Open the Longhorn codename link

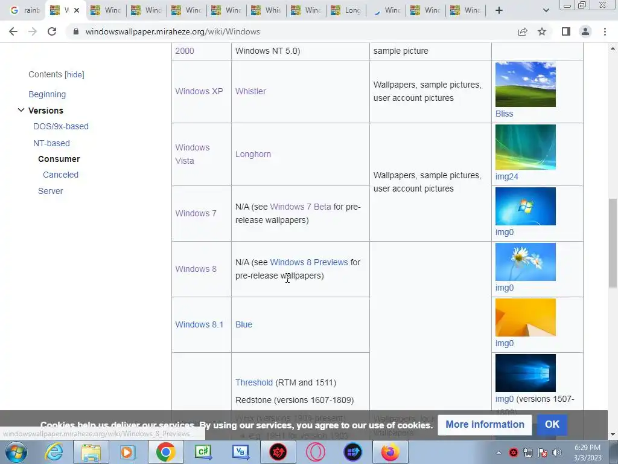click(x=253, y=154)
